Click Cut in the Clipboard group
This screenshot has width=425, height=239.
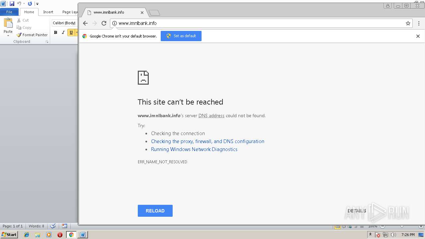[23, 20]
